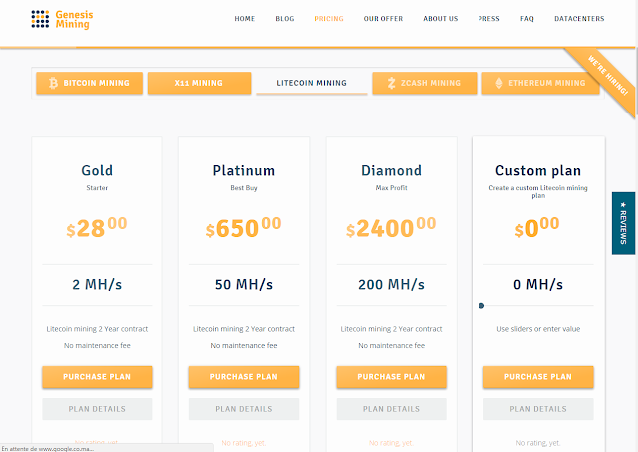
Task: Go to the Home page
Action: [245, 19]
